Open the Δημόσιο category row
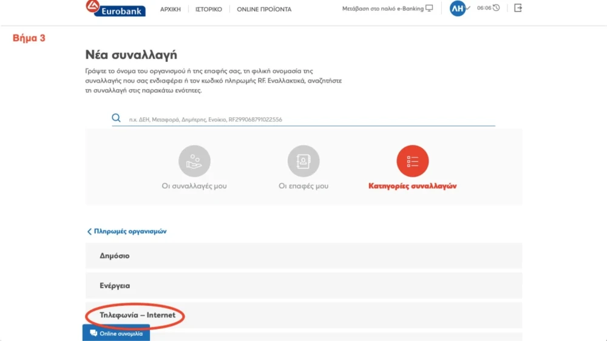 coord(303,256)
